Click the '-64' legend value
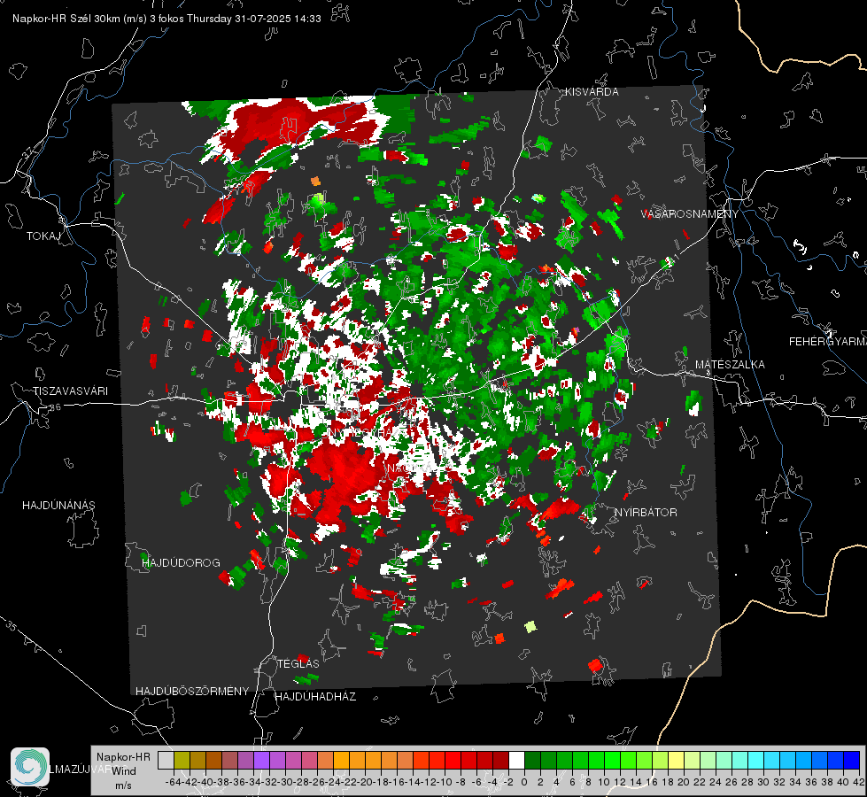This screenshot has width=867, height=797. tap(173, 782)
